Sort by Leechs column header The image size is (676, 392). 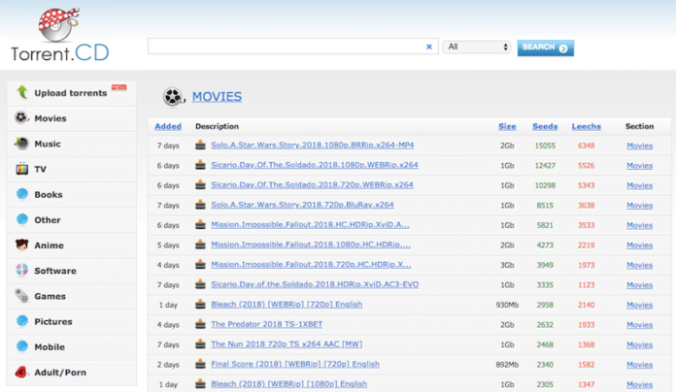click(x=587, y=126)
